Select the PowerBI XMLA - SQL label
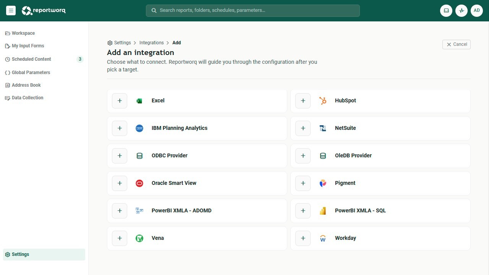 coord(360,211)
